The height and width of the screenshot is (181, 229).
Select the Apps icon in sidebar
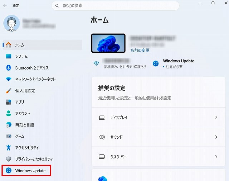(x=9, y=102)
